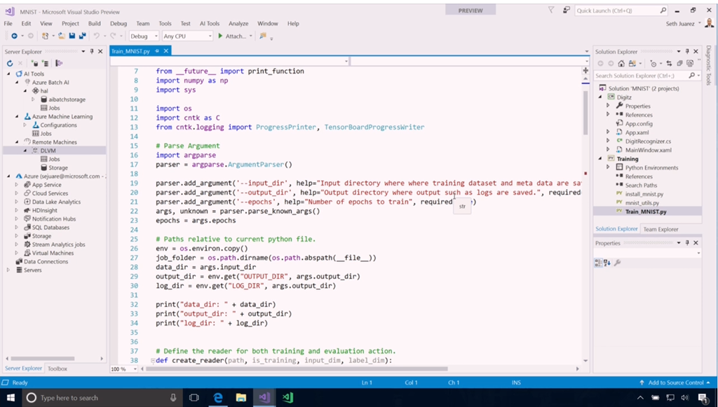718x407 pixels.
Task: Pin the Train_MNIST.py tab
Action: (x=156, y=52)
